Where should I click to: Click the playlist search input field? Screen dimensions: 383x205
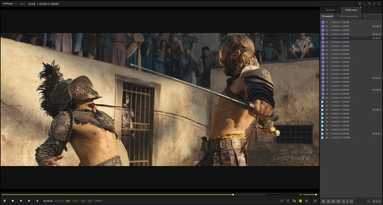361,201
